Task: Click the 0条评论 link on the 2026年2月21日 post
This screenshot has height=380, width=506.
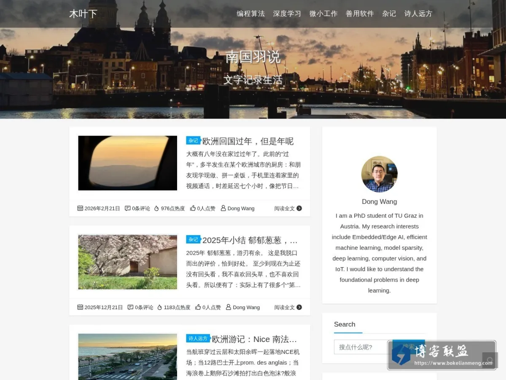Action: (141, 208)
